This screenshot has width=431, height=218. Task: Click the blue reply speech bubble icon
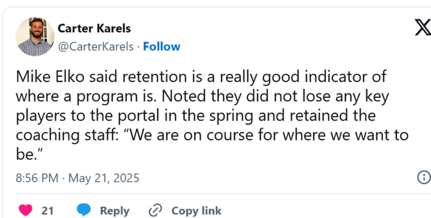pos(84,210)
